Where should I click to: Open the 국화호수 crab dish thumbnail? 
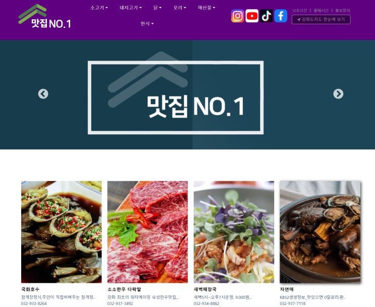pyautogui.click(x=62, y=232)
